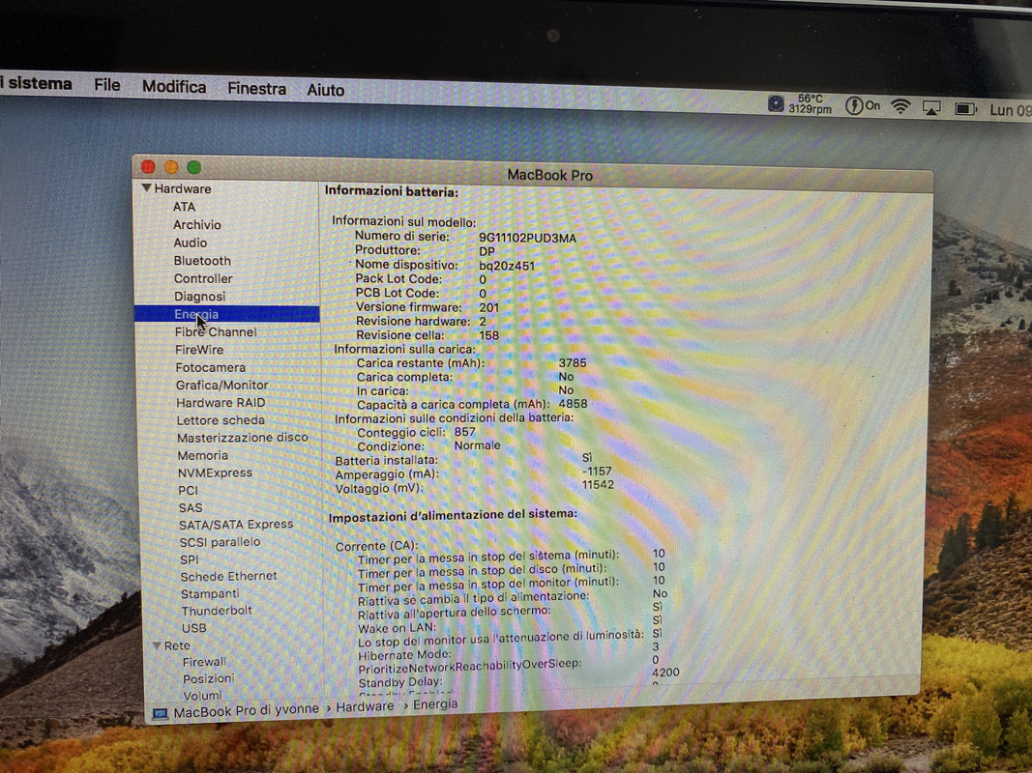The image size is (1032, 773).
Task: Select Audio in the sidebar
Action: click(x=191, y=243)
